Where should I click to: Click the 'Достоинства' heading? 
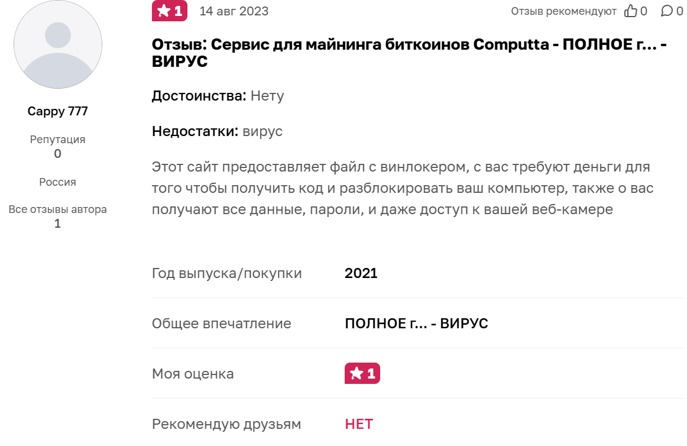199,96
